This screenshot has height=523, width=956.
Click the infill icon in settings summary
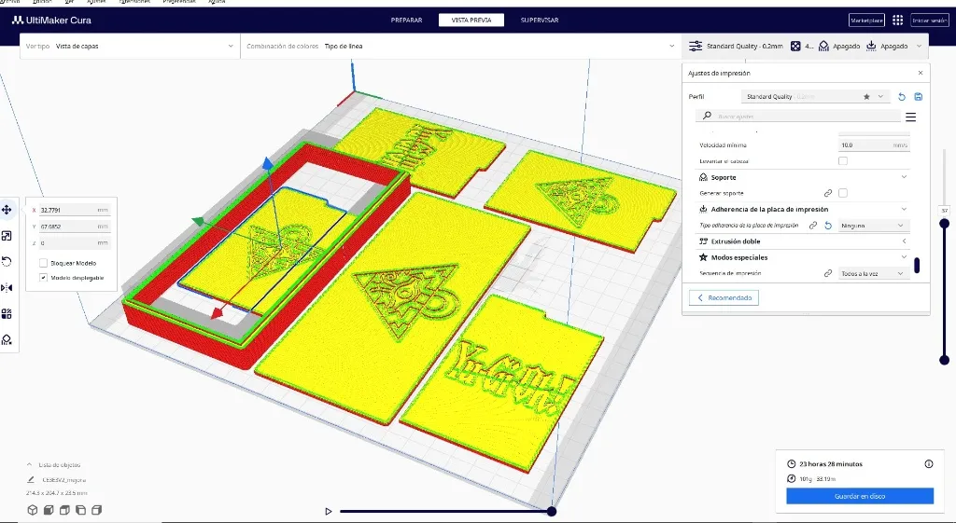tap(795, 47)
